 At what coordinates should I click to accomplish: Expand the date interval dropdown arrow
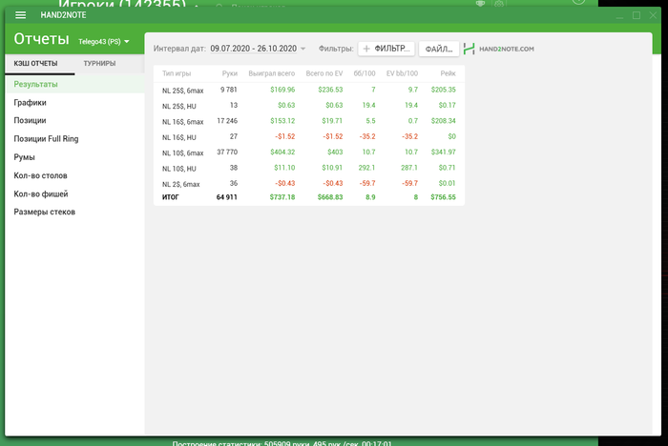click(303, 49)
